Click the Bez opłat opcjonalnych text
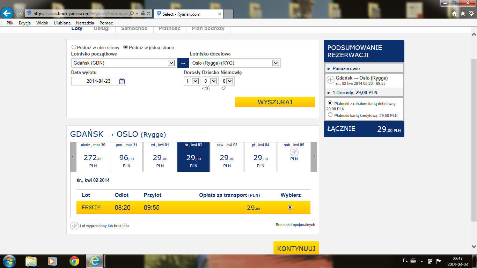477x268 pixels. click(x=295, y=225)
